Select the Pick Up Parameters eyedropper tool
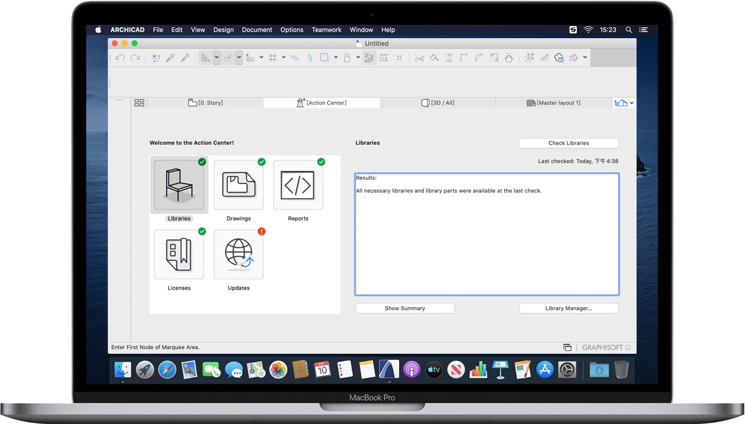Image resolution: width=745 pixels, height=424 pixels. coord(170,57)
